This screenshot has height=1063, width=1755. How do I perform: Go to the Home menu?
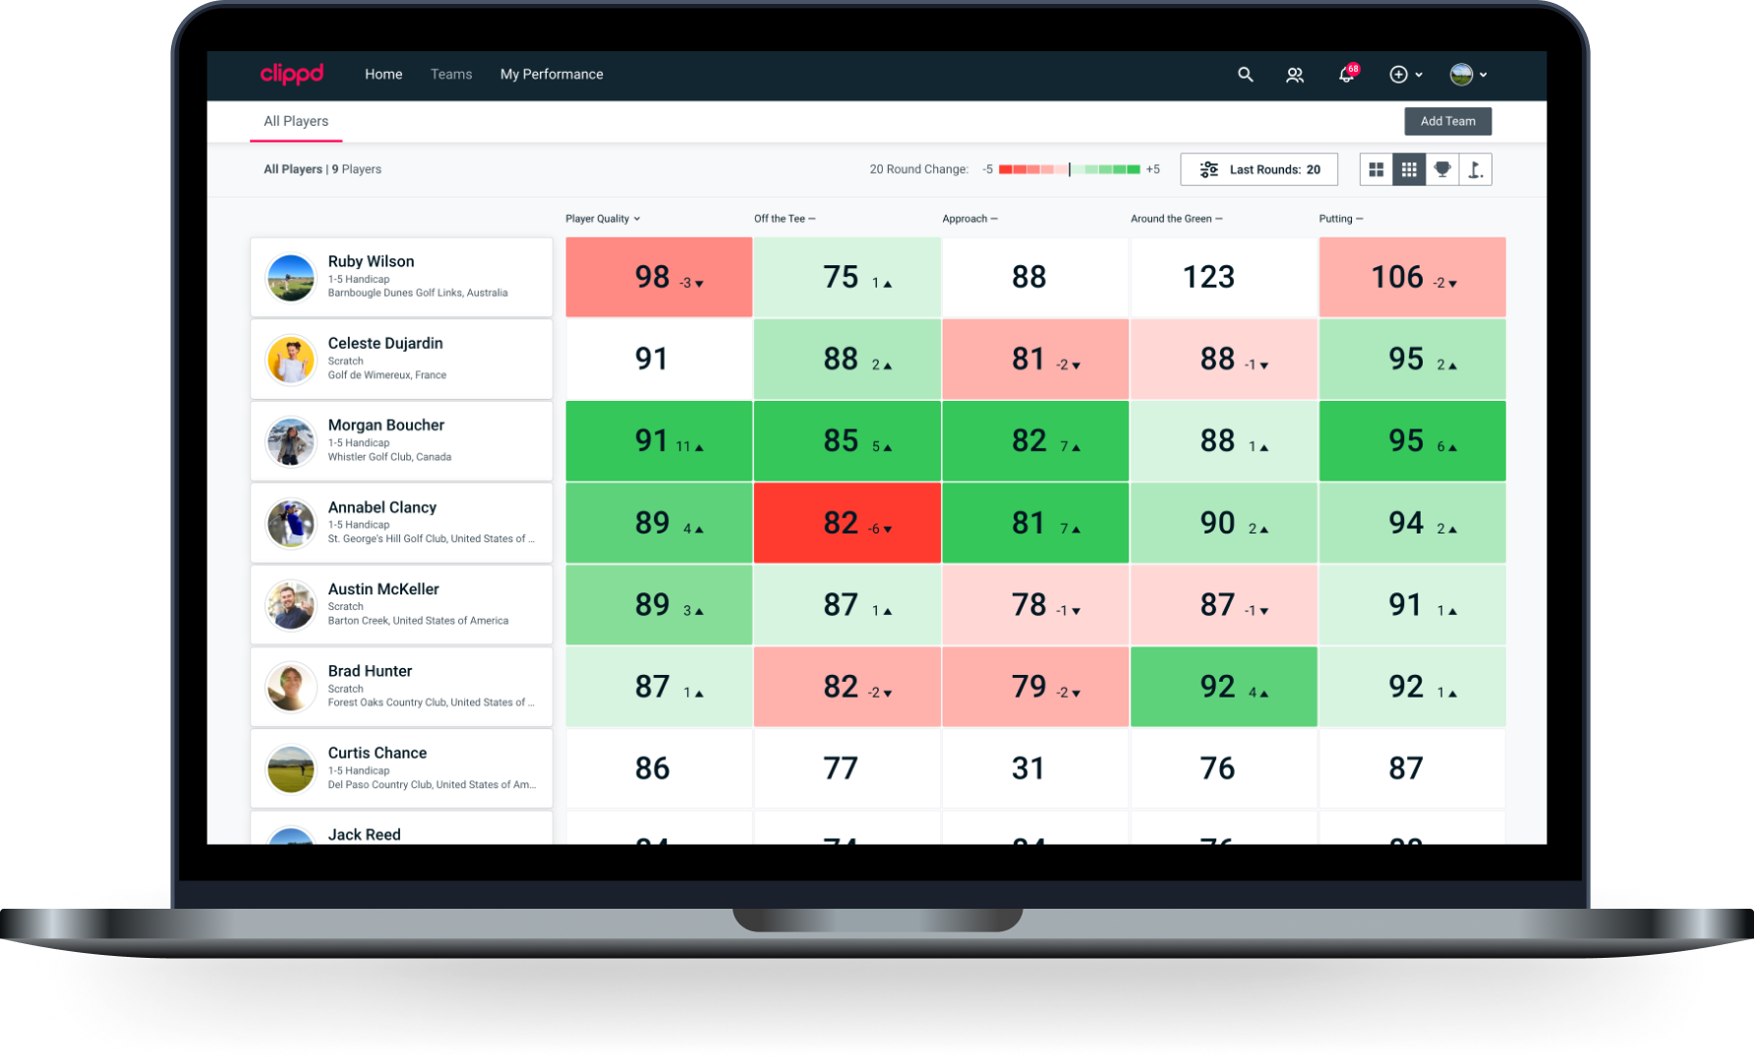click(x=383, y=75)
